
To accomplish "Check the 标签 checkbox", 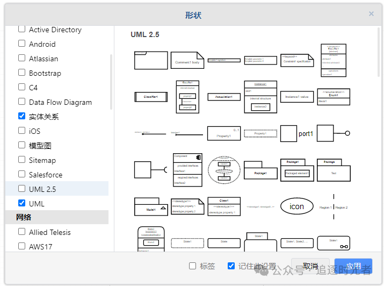I will [193, 266].
